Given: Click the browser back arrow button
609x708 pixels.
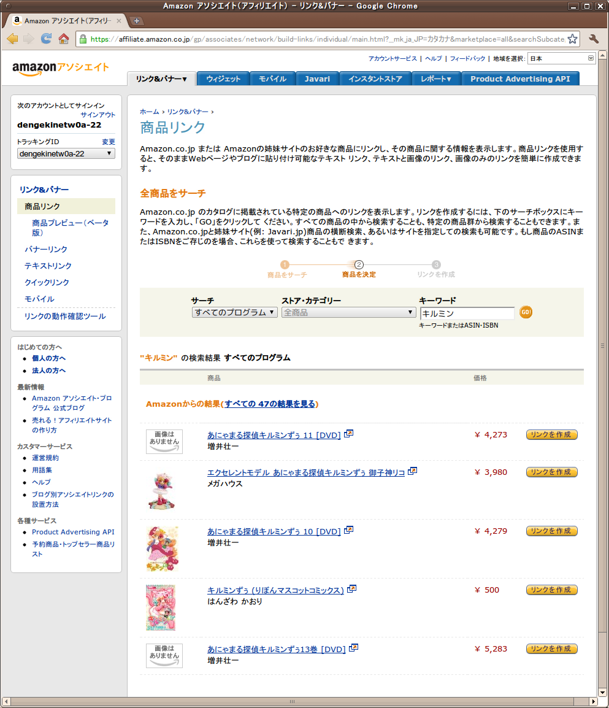Looking at the screenshot, I should tap(12, 39).
